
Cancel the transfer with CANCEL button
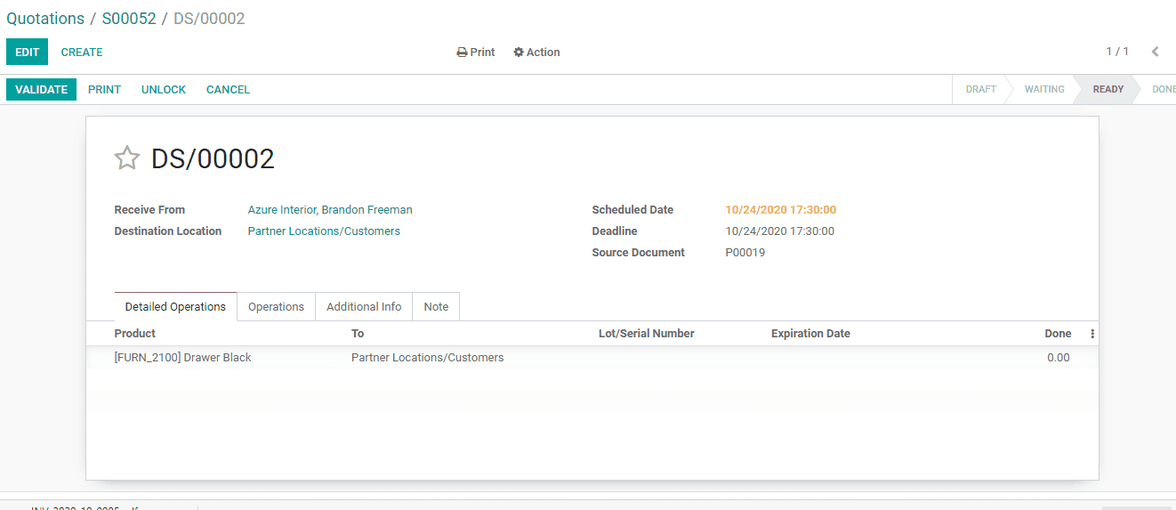[228, 90]
